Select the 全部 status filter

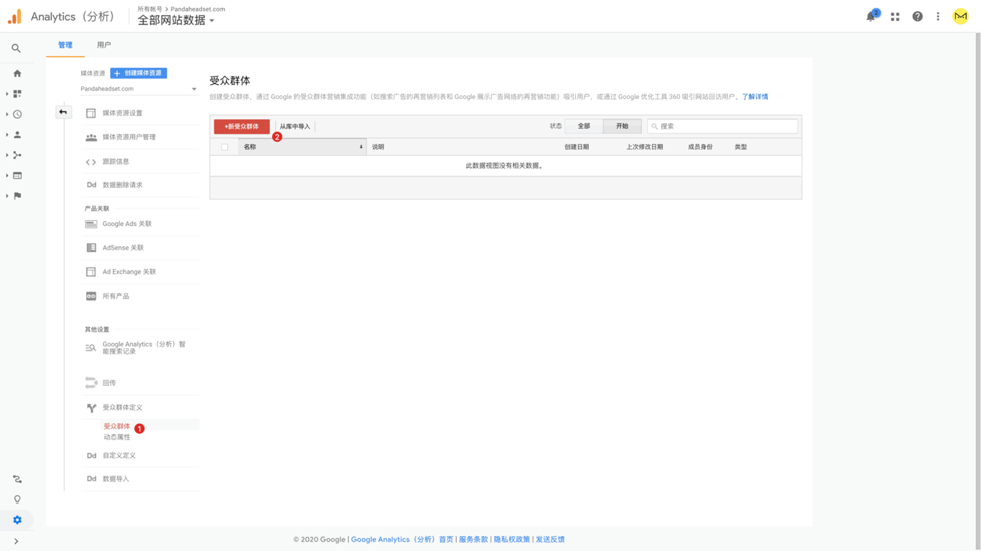click(584, 126)
